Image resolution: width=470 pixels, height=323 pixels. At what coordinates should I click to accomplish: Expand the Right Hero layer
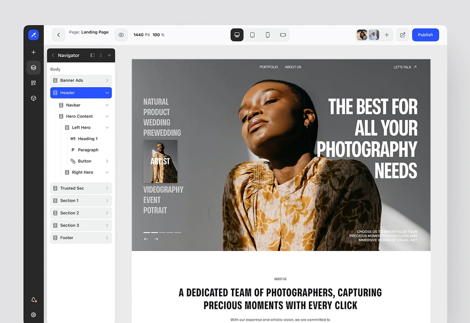(107, 172)
